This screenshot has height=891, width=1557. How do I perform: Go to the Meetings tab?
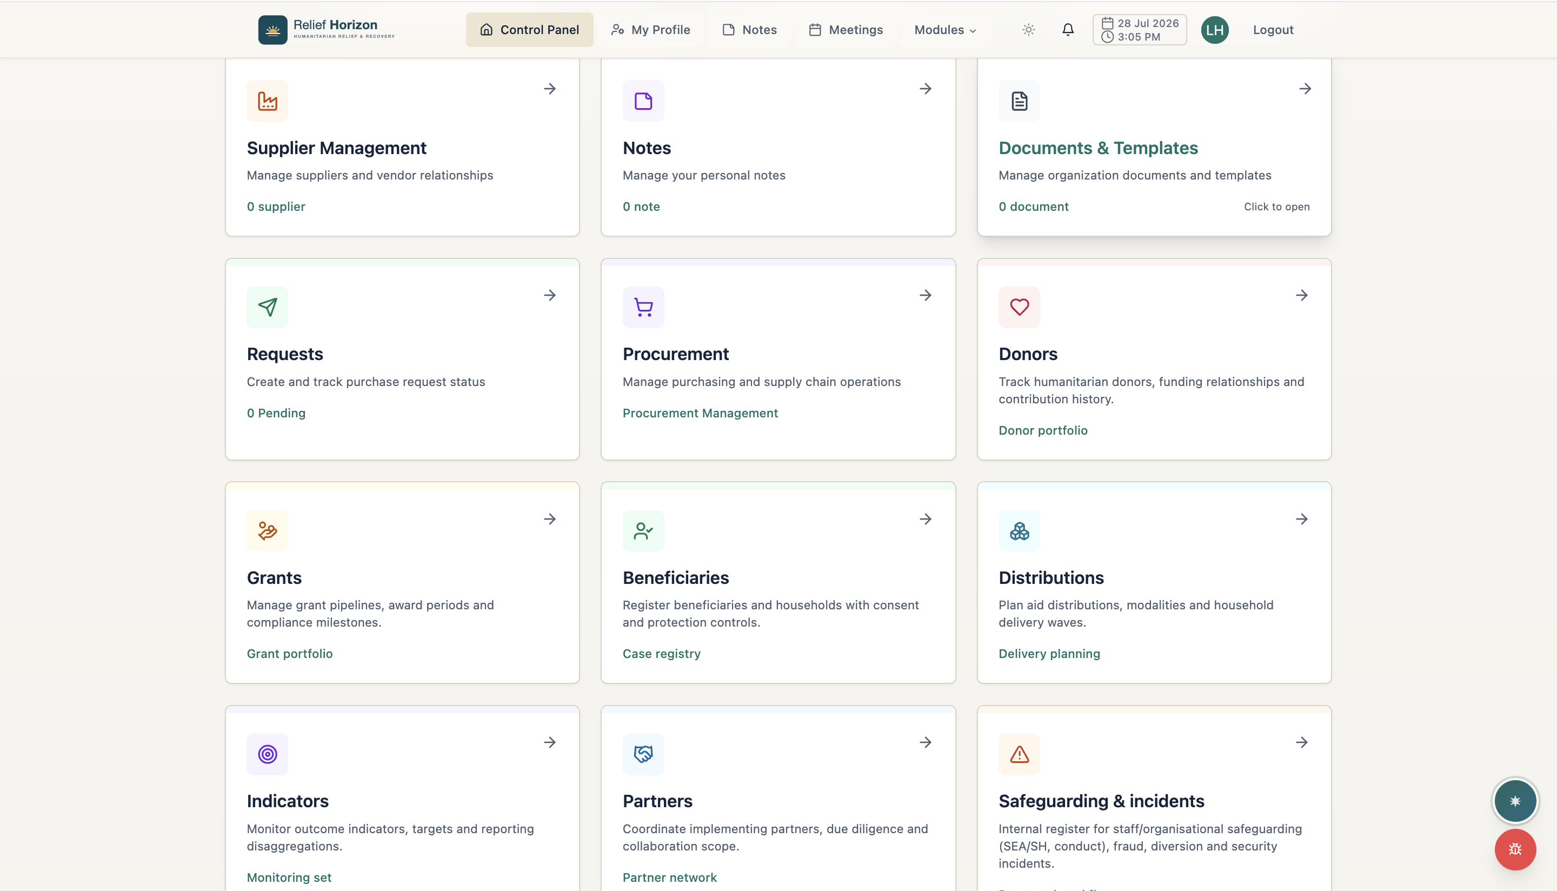pyautogui.click(x=846, y=29)
